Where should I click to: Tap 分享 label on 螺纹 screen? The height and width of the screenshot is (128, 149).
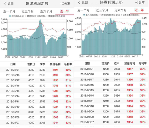(x=67, y=4)
